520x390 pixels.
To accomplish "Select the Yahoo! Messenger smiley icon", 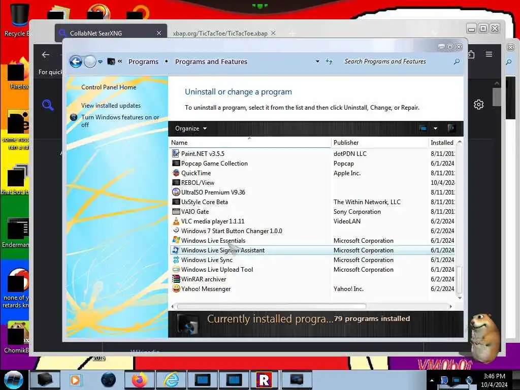I will [176, 288].
